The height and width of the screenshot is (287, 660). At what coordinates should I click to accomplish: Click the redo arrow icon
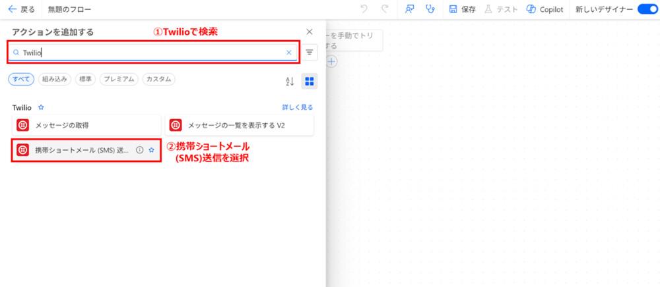[x=384, y=9]
